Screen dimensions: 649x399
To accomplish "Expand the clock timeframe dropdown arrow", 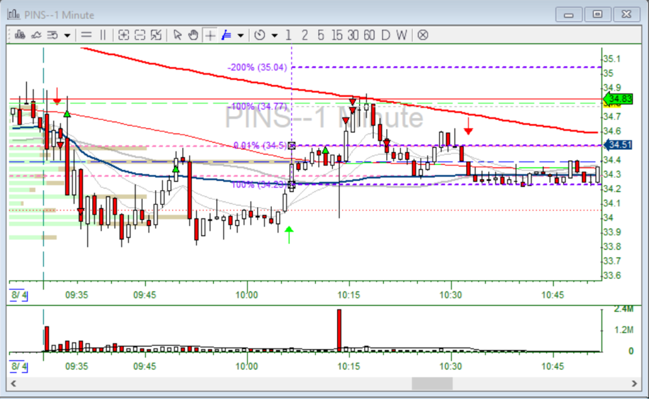I will pyautogui.click(x=274, y=35).
